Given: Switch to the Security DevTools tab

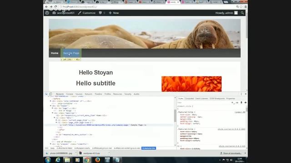Looking at the screenshot, I should click(x=128, y=94).
